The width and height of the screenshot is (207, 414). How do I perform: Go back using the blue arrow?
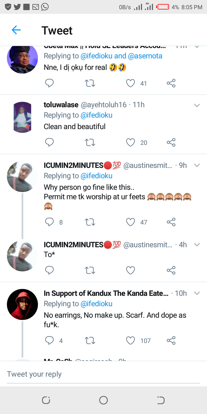[x=16, y=30]
